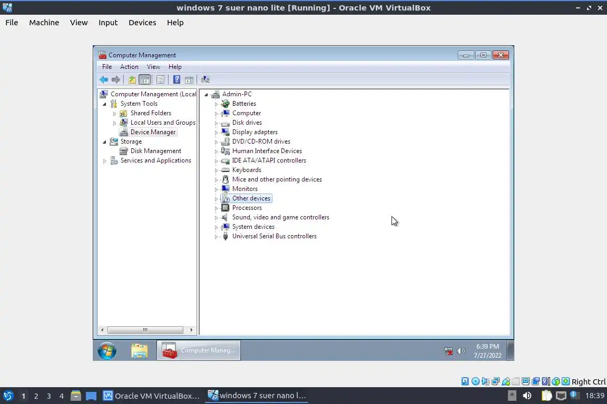Collapse the Admin-PC root node
This screenshot has height=404, width=607.
207,94
